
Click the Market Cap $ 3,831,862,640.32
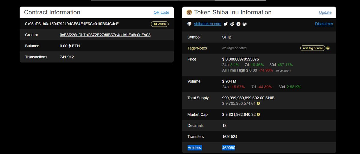coord(239,115)
